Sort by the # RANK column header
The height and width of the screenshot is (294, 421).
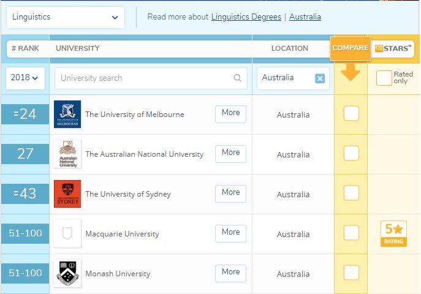25,48
